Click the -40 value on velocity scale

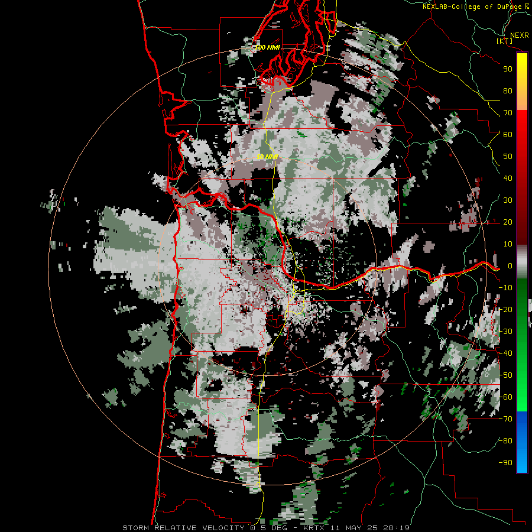coord(505,353)
